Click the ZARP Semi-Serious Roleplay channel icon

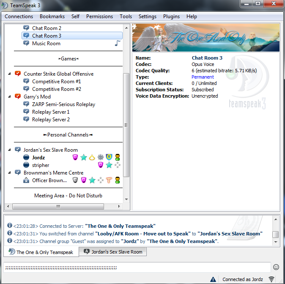(x=26, y=104)
